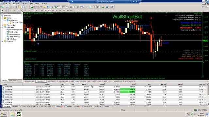Viewport: 209px width, 117px height.
Task: Open the Графики menu
Action: tap(24, 4)
